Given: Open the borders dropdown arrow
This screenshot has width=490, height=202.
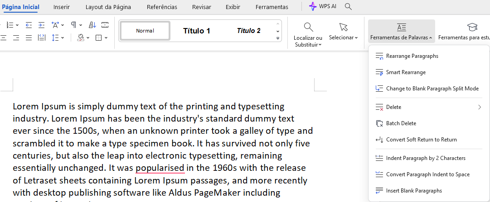Looking at the screenshot, I should (x=106, y=38).
